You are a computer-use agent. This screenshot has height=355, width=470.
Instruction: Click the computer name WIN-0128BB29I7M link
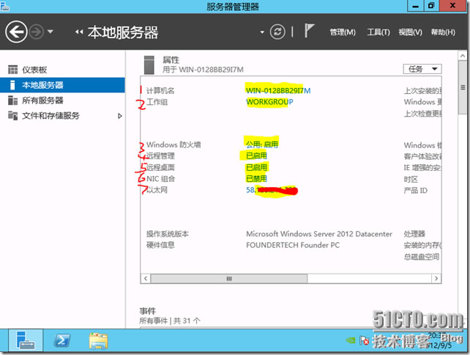[x=278, y=90]
